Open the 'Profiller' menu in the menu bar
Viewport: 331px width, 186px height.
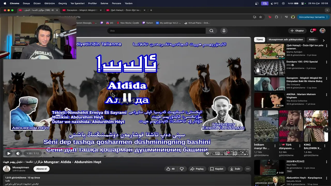92,3
